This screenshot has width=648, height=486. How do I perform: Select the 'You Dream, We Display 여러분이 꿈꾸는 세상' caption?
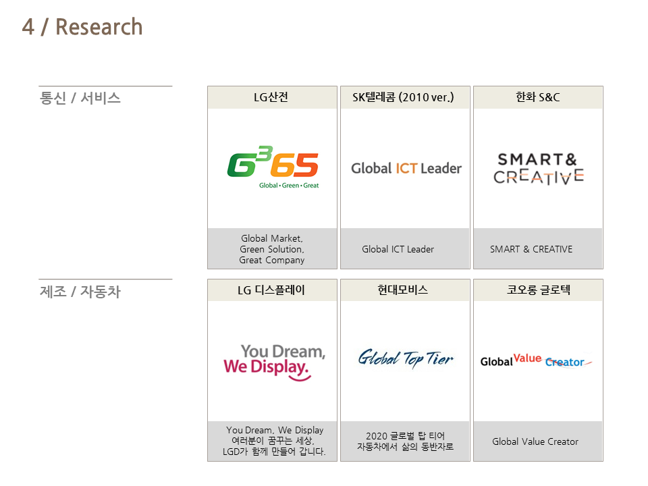click(275, 441)
